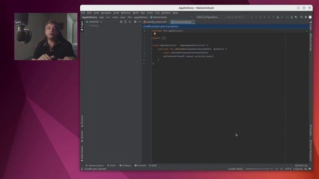Click the 4 spaces indent indicator

click(x=298, y=169)
